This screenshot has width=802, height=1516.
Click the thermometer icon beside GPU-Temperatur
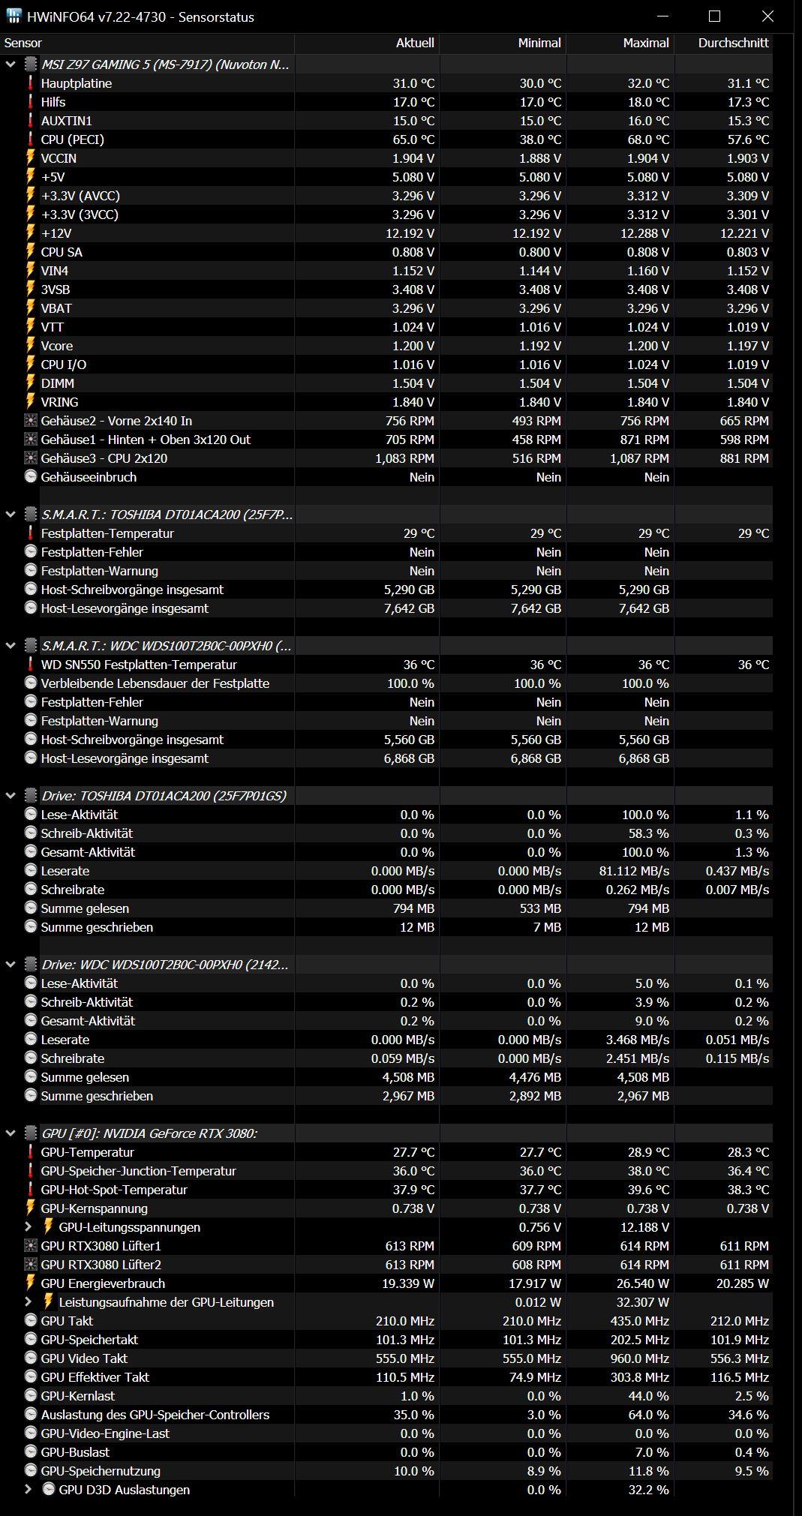(x=31, y=1152)
